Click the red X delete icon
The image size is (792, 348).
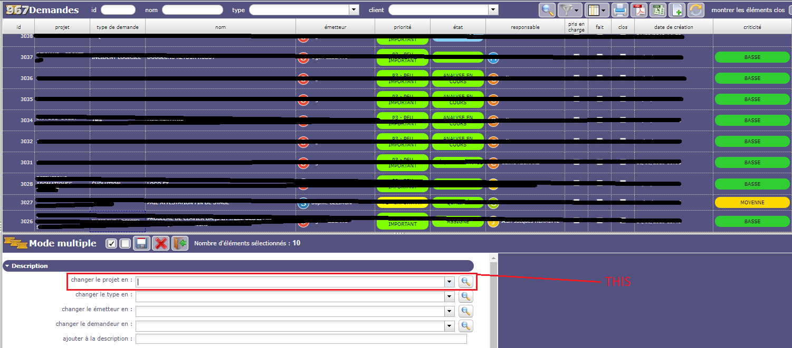click(x=161, y=243)
